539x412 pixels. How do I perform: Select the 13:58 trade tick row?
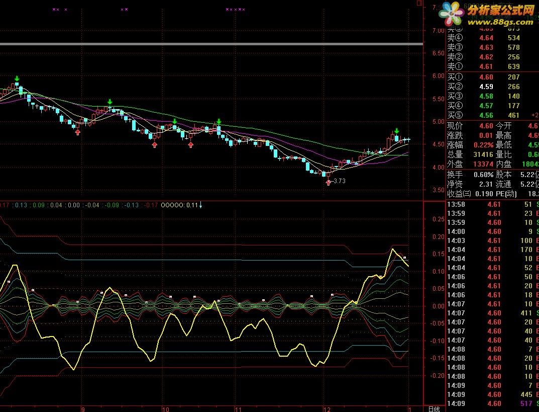(493, 204)
